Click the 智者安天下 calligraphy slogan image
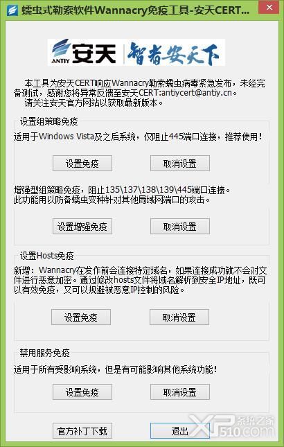Viewport: 284px width, 447px height. click(x=173, y=53)
